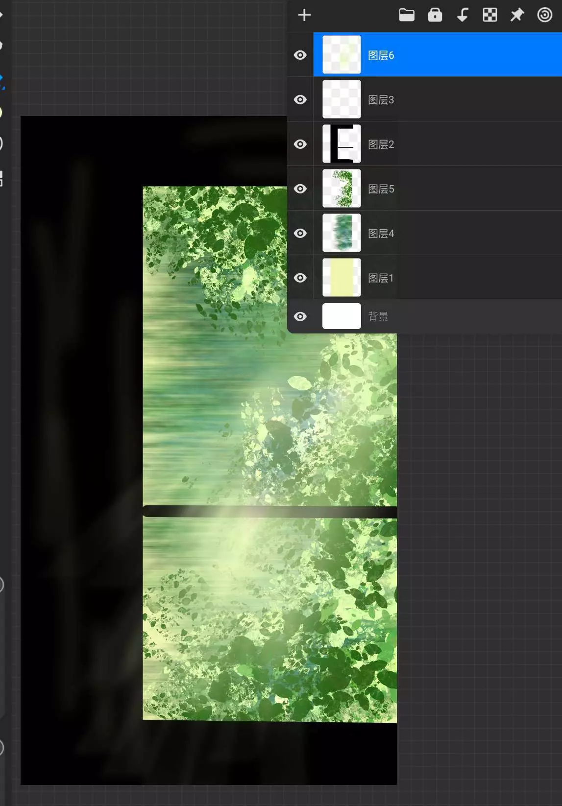Viewport: 562px width, 806px height.
Task: Click the 图层2 layer thumbnail
Action: [342, 144]
